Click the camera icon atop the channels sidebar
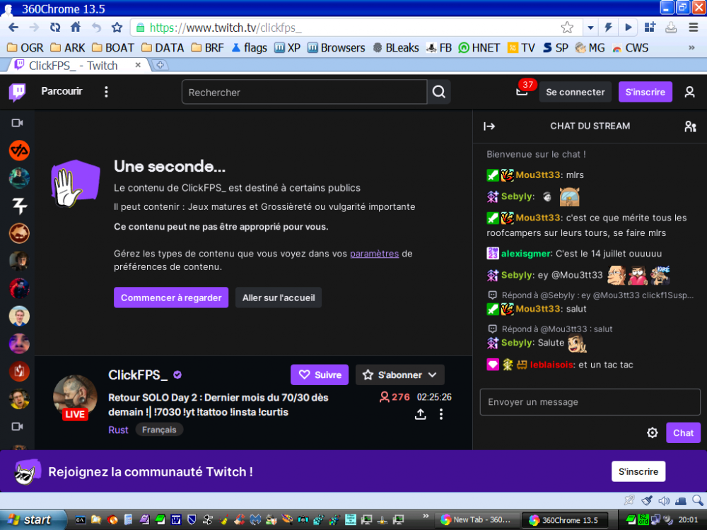The image size is (707, 530). (18, 122)
